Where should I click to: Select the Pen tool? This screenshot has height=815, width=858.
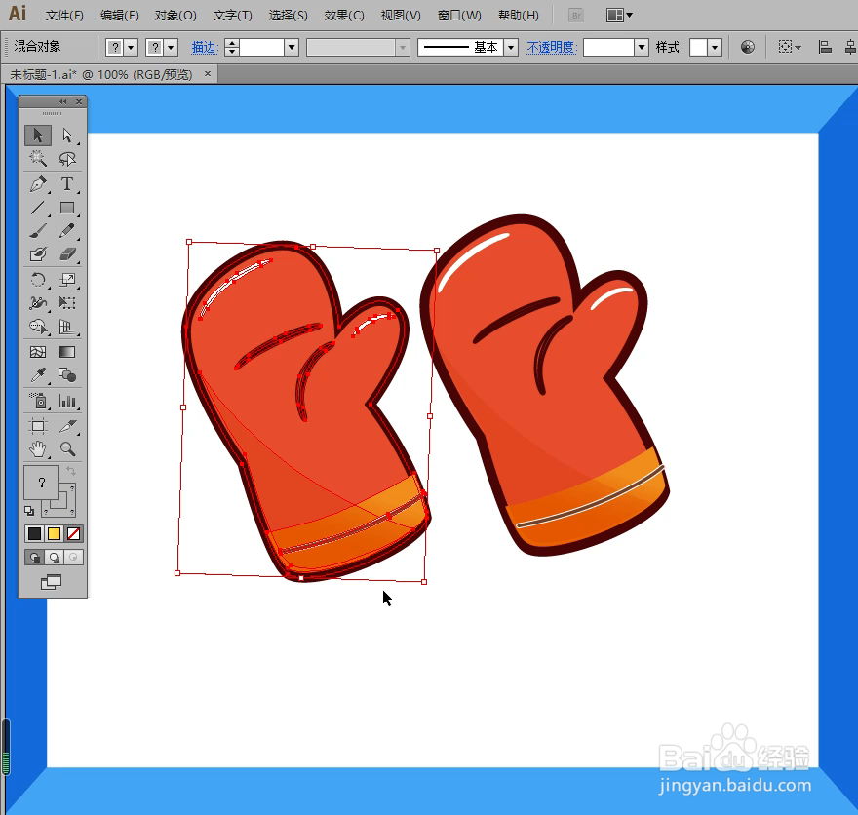[38, 184]
